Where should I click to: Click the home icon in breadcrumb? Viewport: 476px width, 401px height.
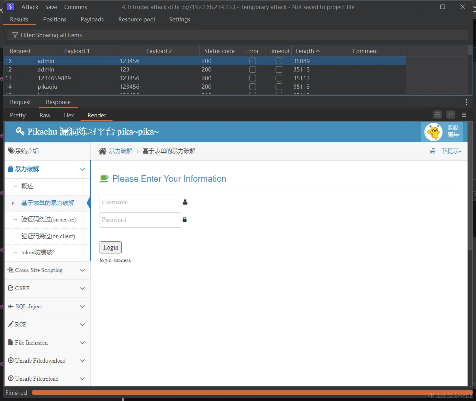tap(103, 151)
